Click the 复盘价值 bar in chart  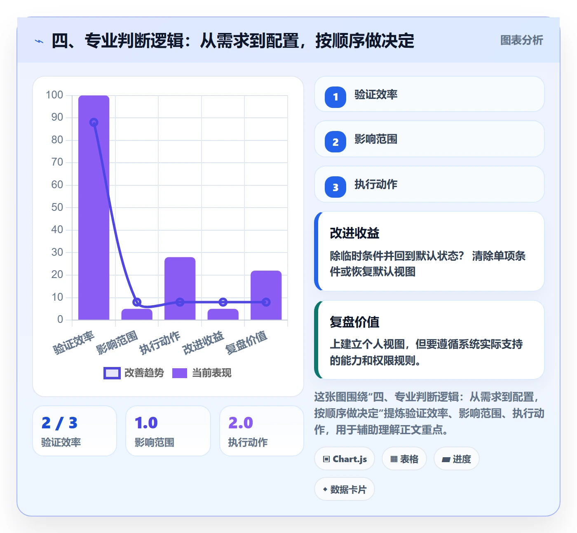tap(266, 295)
